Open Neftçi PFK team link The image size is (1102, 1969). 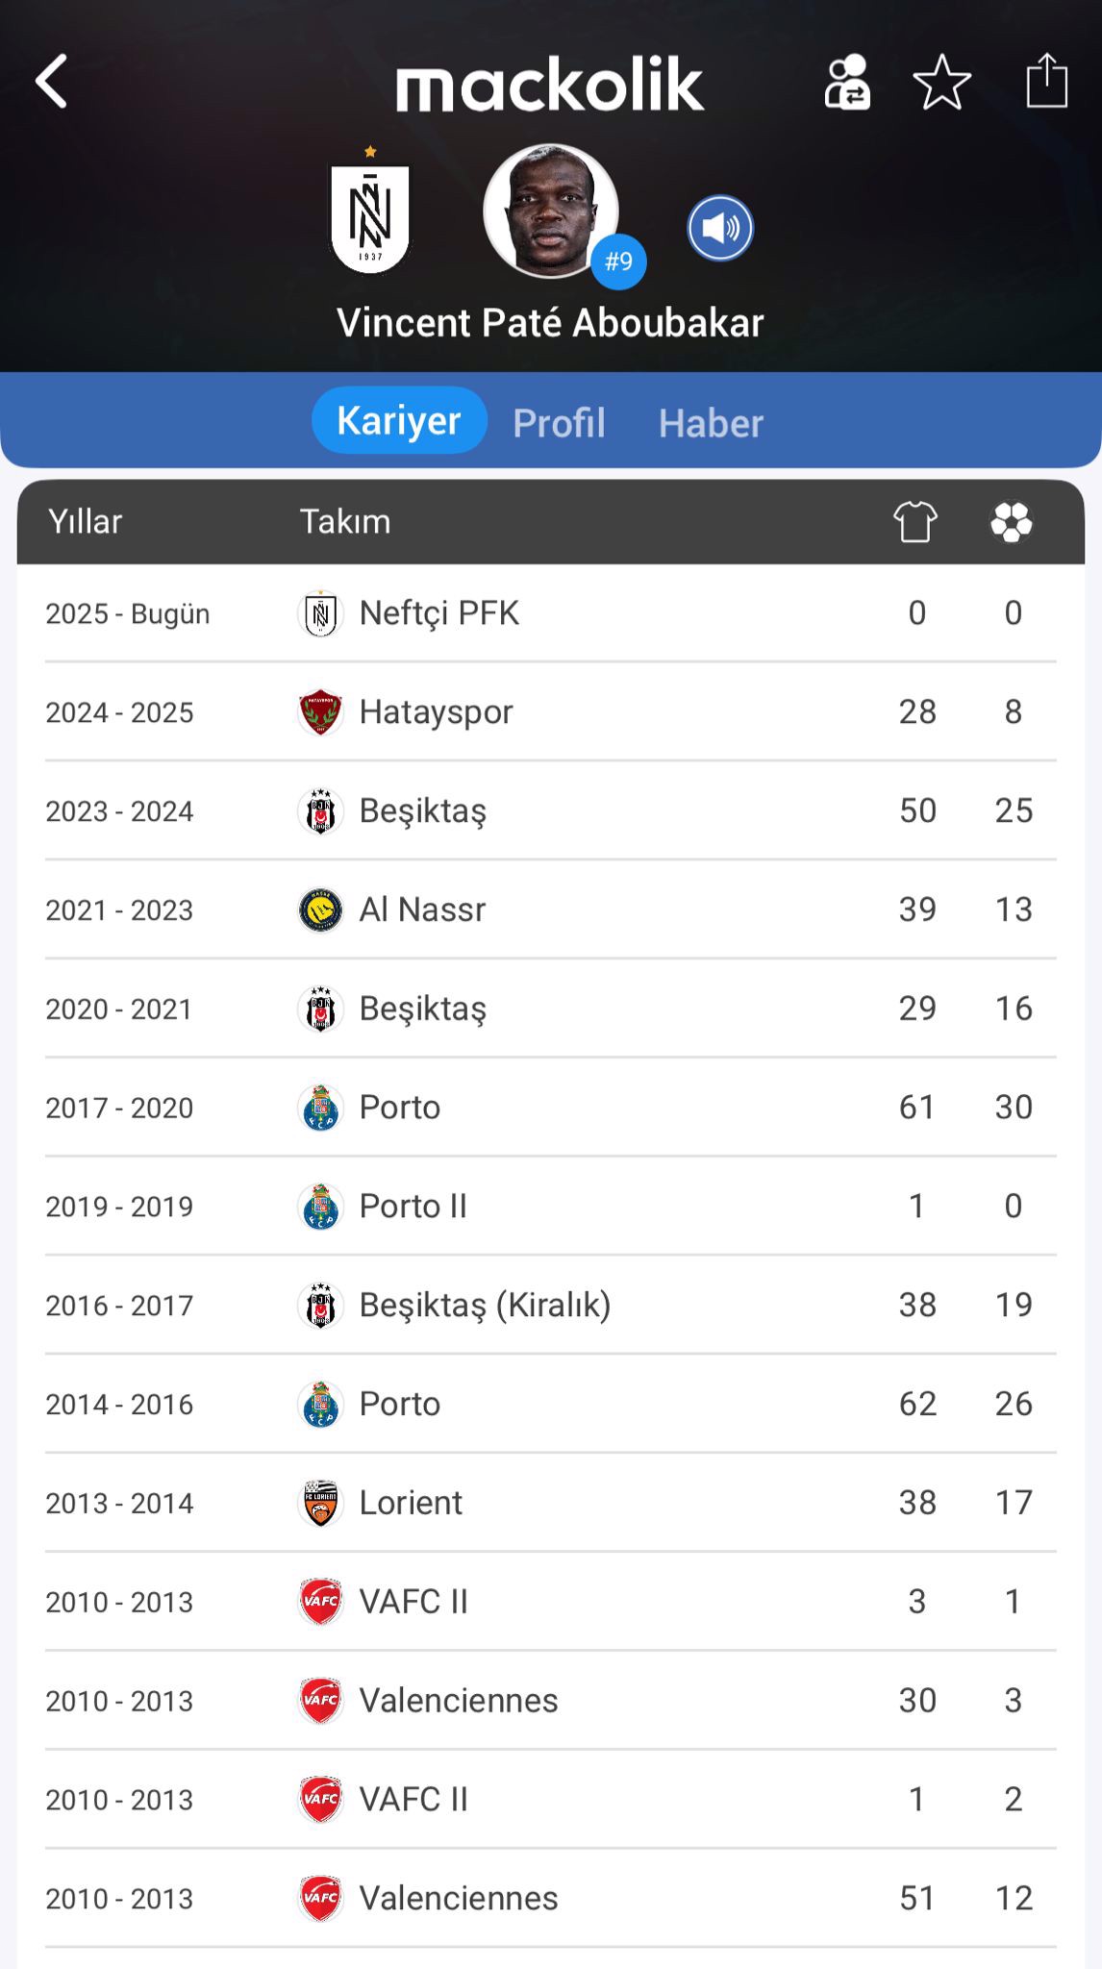click(x=438, y=613)
